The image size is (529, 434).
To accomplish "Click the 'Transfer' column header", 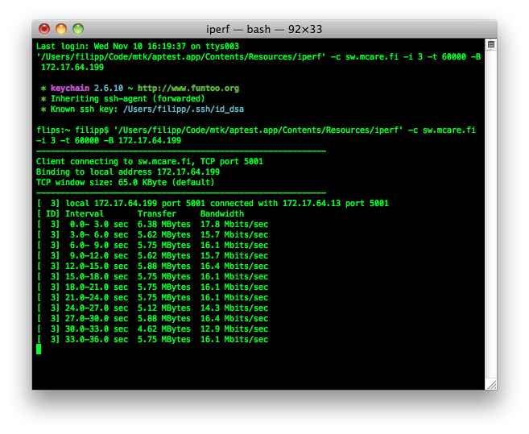I will 157,214.
